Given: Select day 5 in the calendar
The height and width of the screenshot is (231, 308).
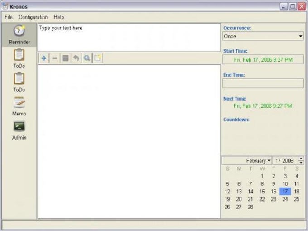Looking at the screenshot, I should 227,183.
